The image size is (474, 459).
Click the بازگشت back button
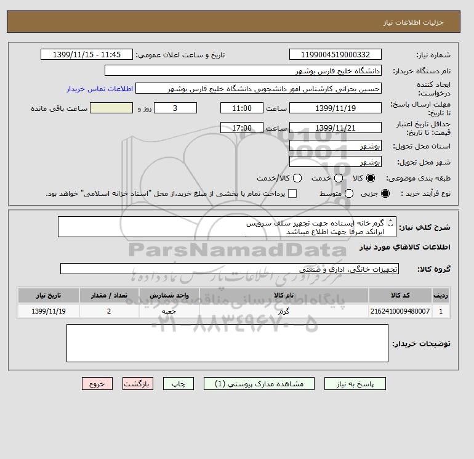[x=138, y=384]
